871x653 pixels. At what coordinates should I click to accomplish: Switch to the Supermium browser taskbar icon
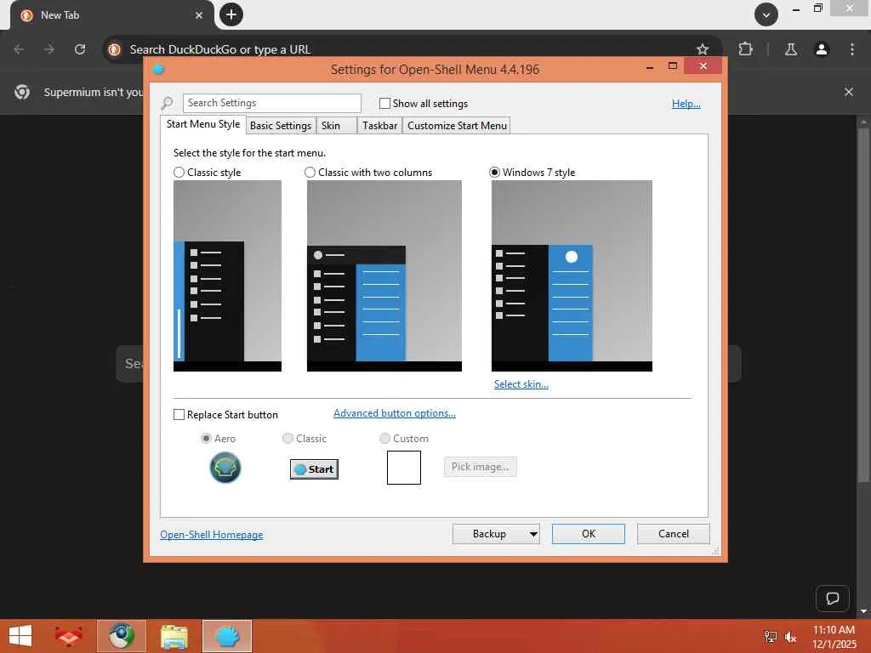pyautogui.click(x=121, y=636)
